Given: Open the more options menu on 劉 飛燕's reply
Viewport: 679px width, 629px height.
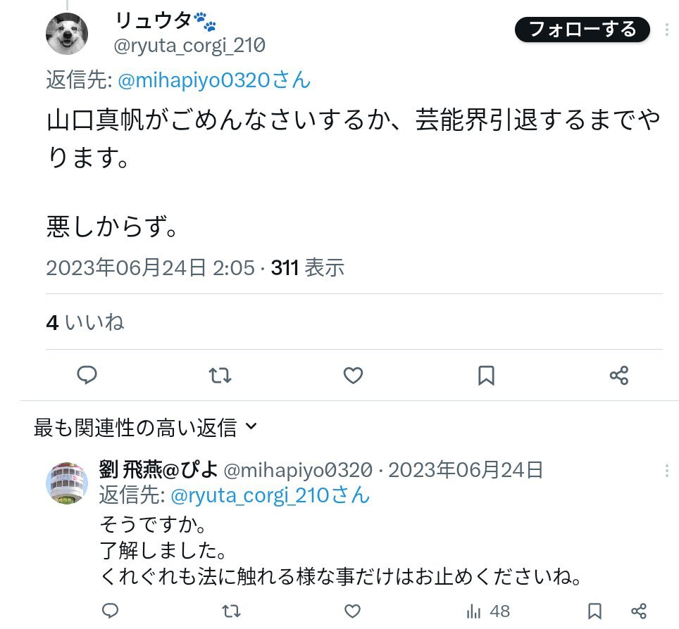Looking at the screenshot, I should (x=666, y=470).
